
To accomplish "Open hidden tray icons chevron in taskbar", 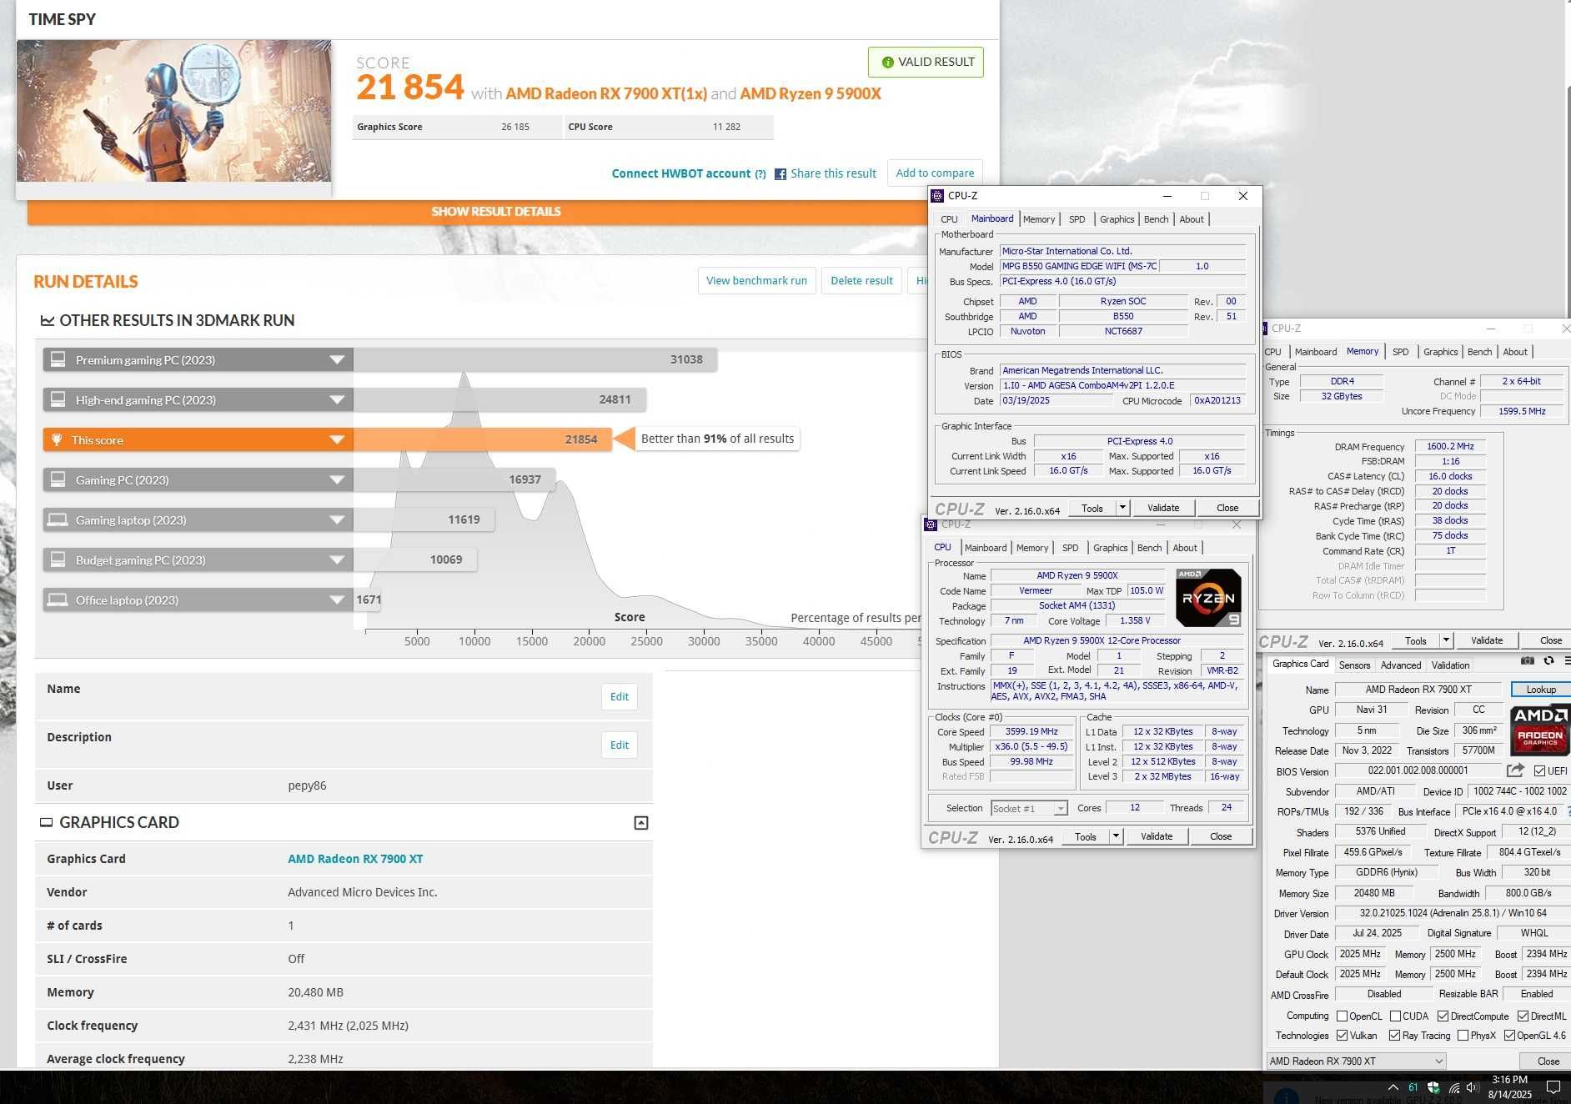I will click(x=1393, y=1087).
